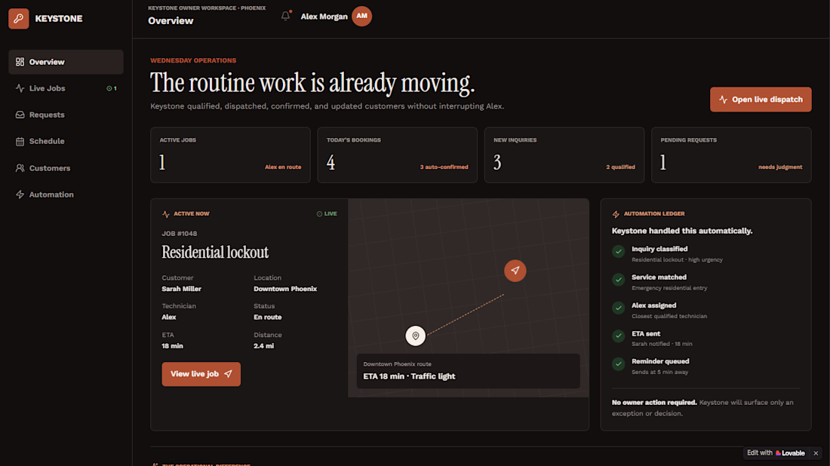The width and height of the screenshot is (830, 466).
Task: Open the Pending Requests stat card
Action: click(x=731, y=155)
